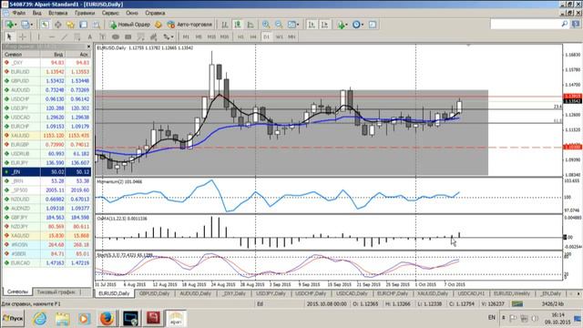Select the XAUUSD row in Market Watch
The image size is (583, 328).
pos(46,136)
